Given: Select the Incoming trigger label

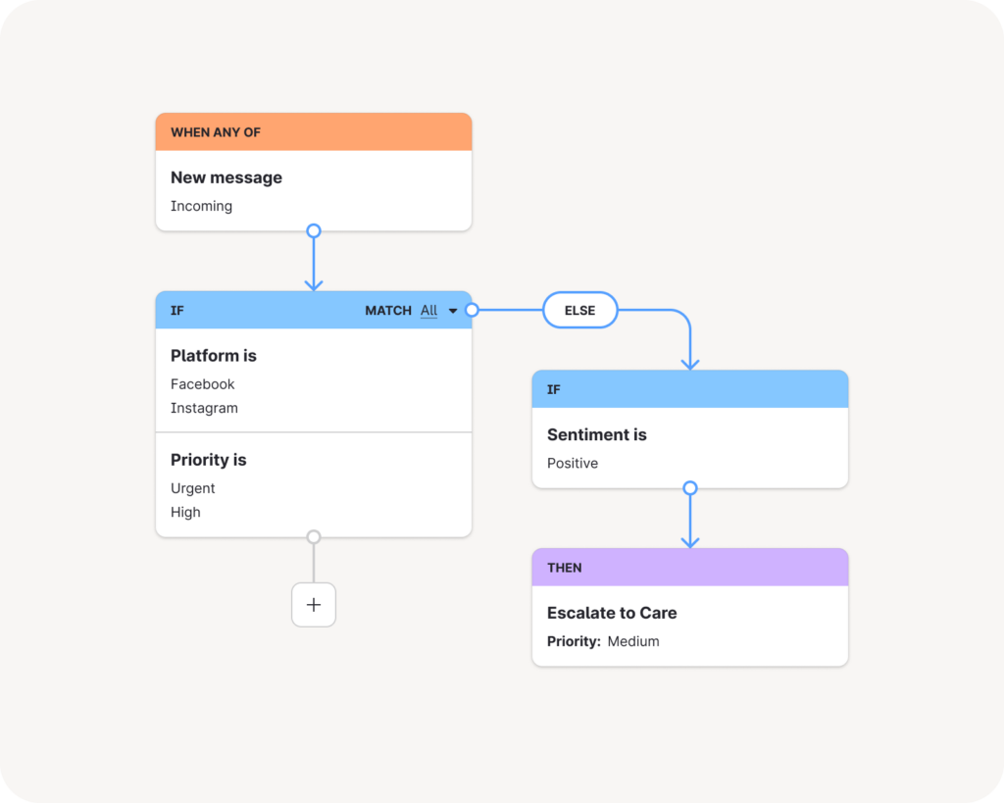Looking at the screenshot, I should (x=201, y=206).
